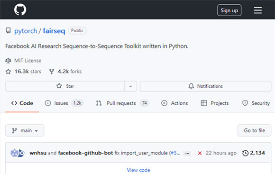
Task: Click the MIT License scales icon
Action: tap(8, 61)
